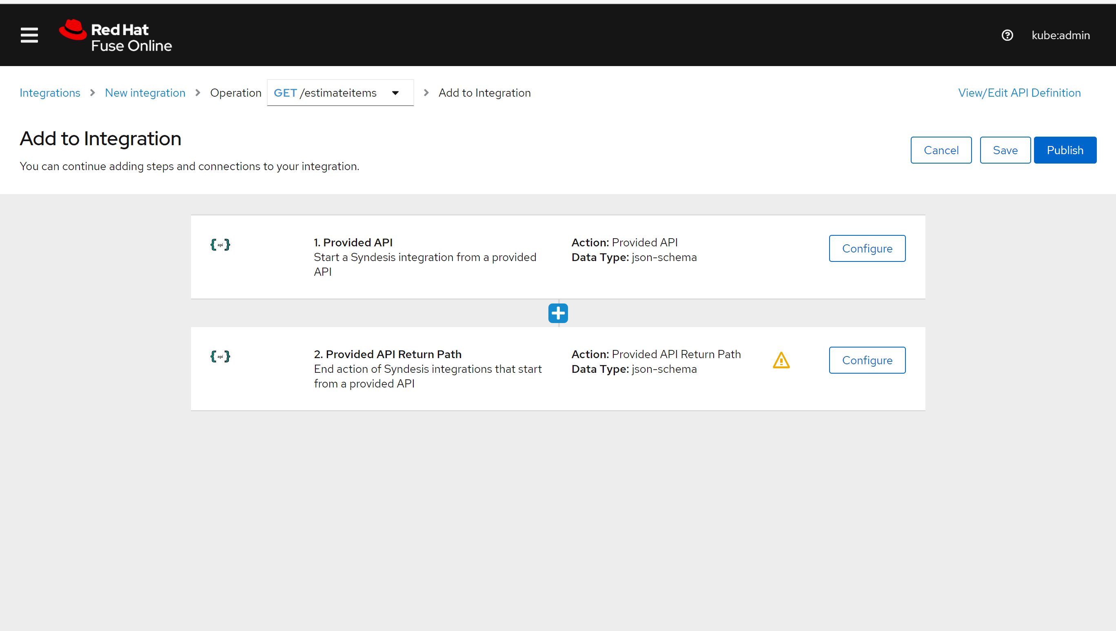Screen dimensions: 1116x631
Task: Click the breadcrumb arrow after New integration
Action: click(x=199, y=93)
